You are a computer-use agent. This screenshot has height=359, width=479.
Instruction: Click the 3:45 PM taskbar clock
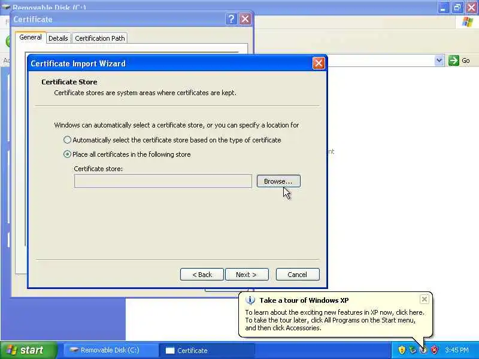[x=457, y=350]
